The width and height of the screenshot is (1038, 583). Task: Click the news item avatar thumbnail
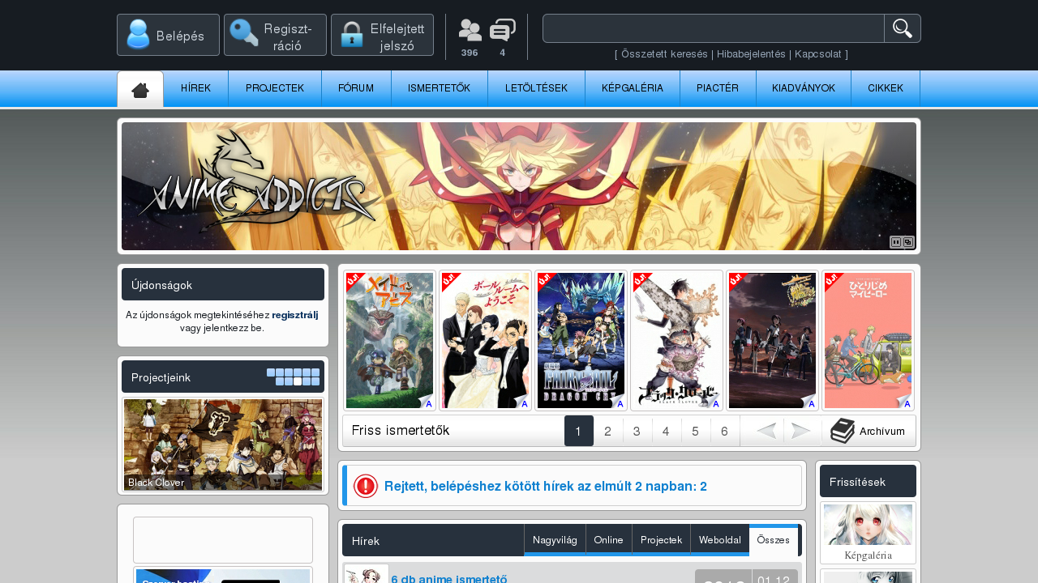[366, 574]
